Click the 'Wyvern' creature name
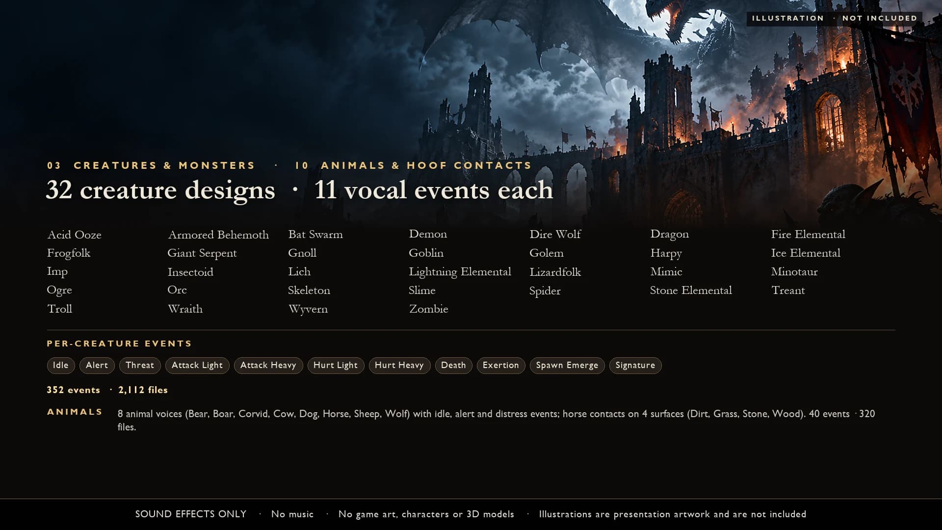 coord(308,309)
